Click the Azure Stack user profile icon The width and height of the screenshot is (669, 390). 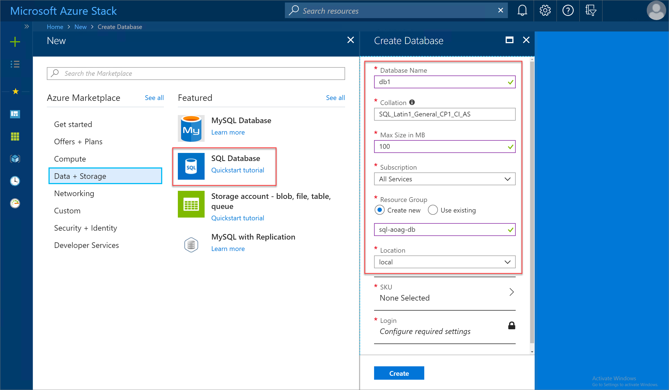point(657,11)
